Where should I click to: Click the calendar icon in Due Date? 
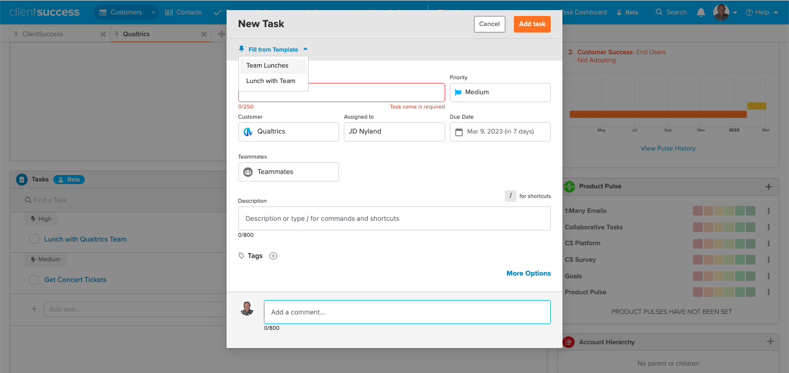click(459, 131)
